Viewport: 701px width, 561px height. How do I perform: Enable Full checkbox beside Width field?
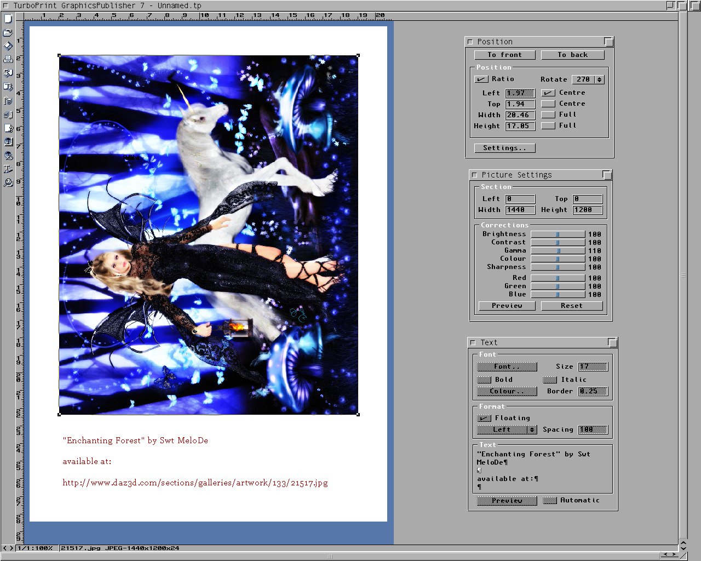click(x=548, y=115)
